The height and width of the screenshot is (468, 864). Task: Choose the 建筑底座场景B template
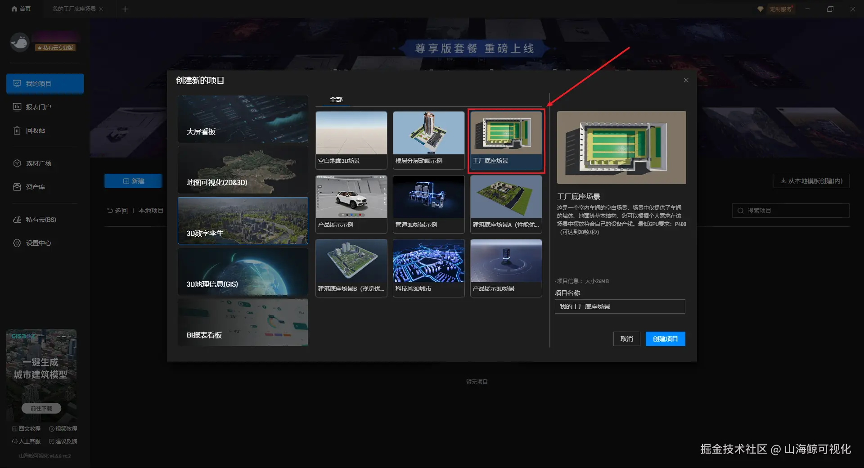351,268
